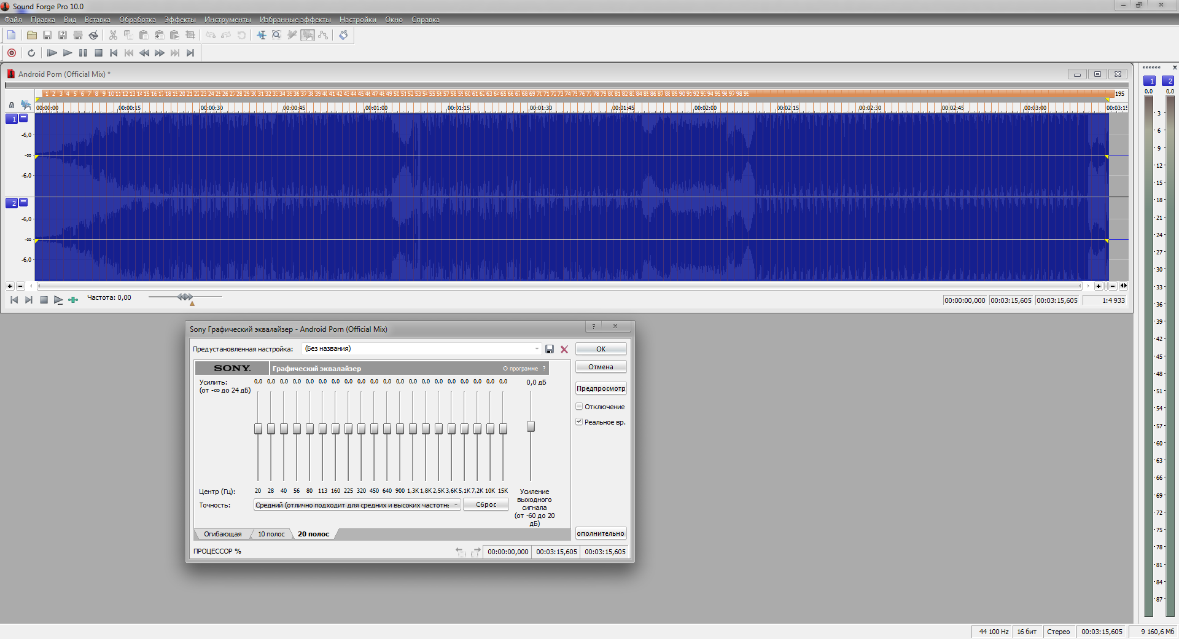The image size is (1179, 639).
Task: Click the ополнительно button
Action: (x=601, y=533)
